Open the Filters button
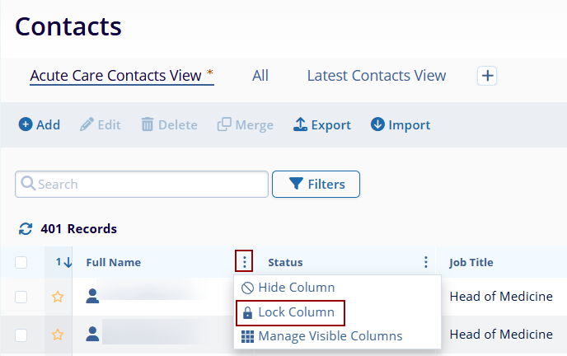 pos(316,185)
